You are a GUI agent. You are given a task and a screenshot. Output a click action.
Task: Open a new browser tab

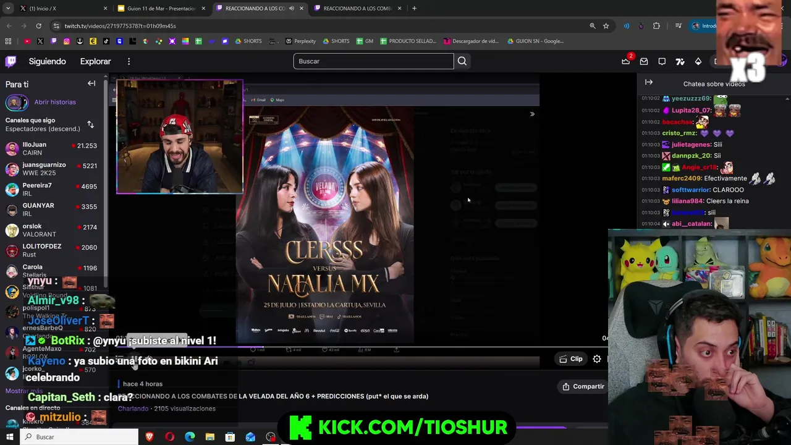[x=414, y=9]
